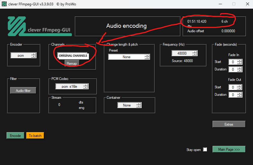Viewport: 253px width, 165px height.
Task: Decrease Fade In Start value
Action: click(x=240, y=63)
